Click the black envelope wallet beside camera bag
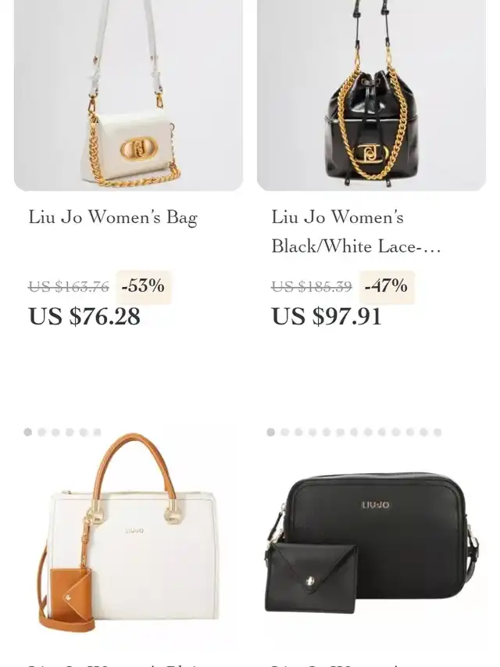Screen dimensions: 500x667 point(311,577)
